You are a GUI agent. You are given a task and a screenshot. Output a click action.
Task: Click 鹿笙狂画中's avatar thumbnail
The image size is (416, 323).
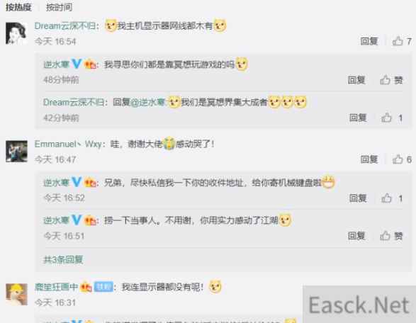point(16,295)
